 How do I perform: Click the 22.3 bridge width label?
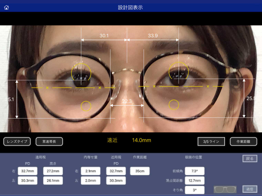tap(127, 101)
